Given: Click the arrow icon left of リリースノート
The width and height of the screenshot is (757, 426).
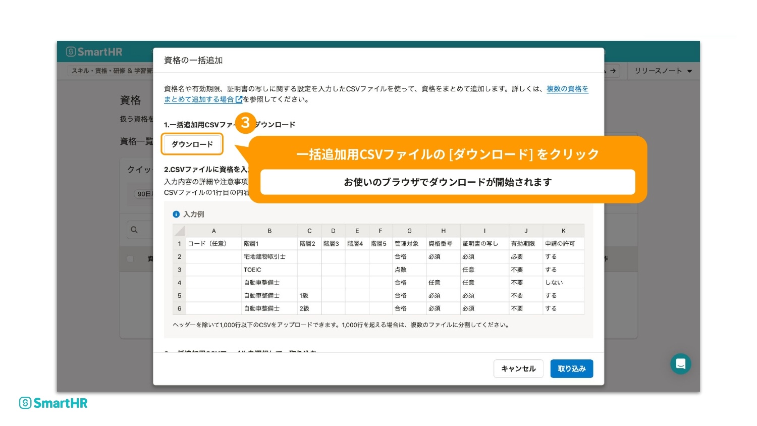Looking at the screenshot, I should [x=613, y=71].
